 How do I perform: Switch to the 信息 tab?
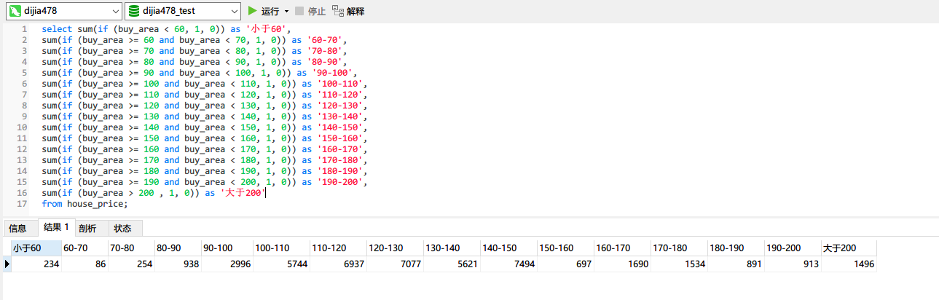pyautogui.click(x=18, y=228)
